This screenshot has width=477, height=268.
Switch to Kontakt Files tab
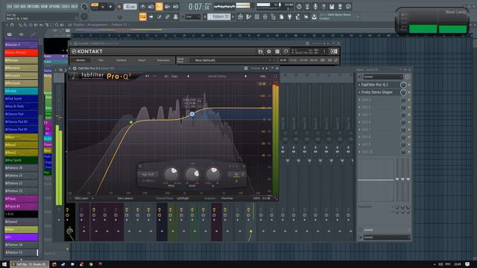tap(101, 60)
